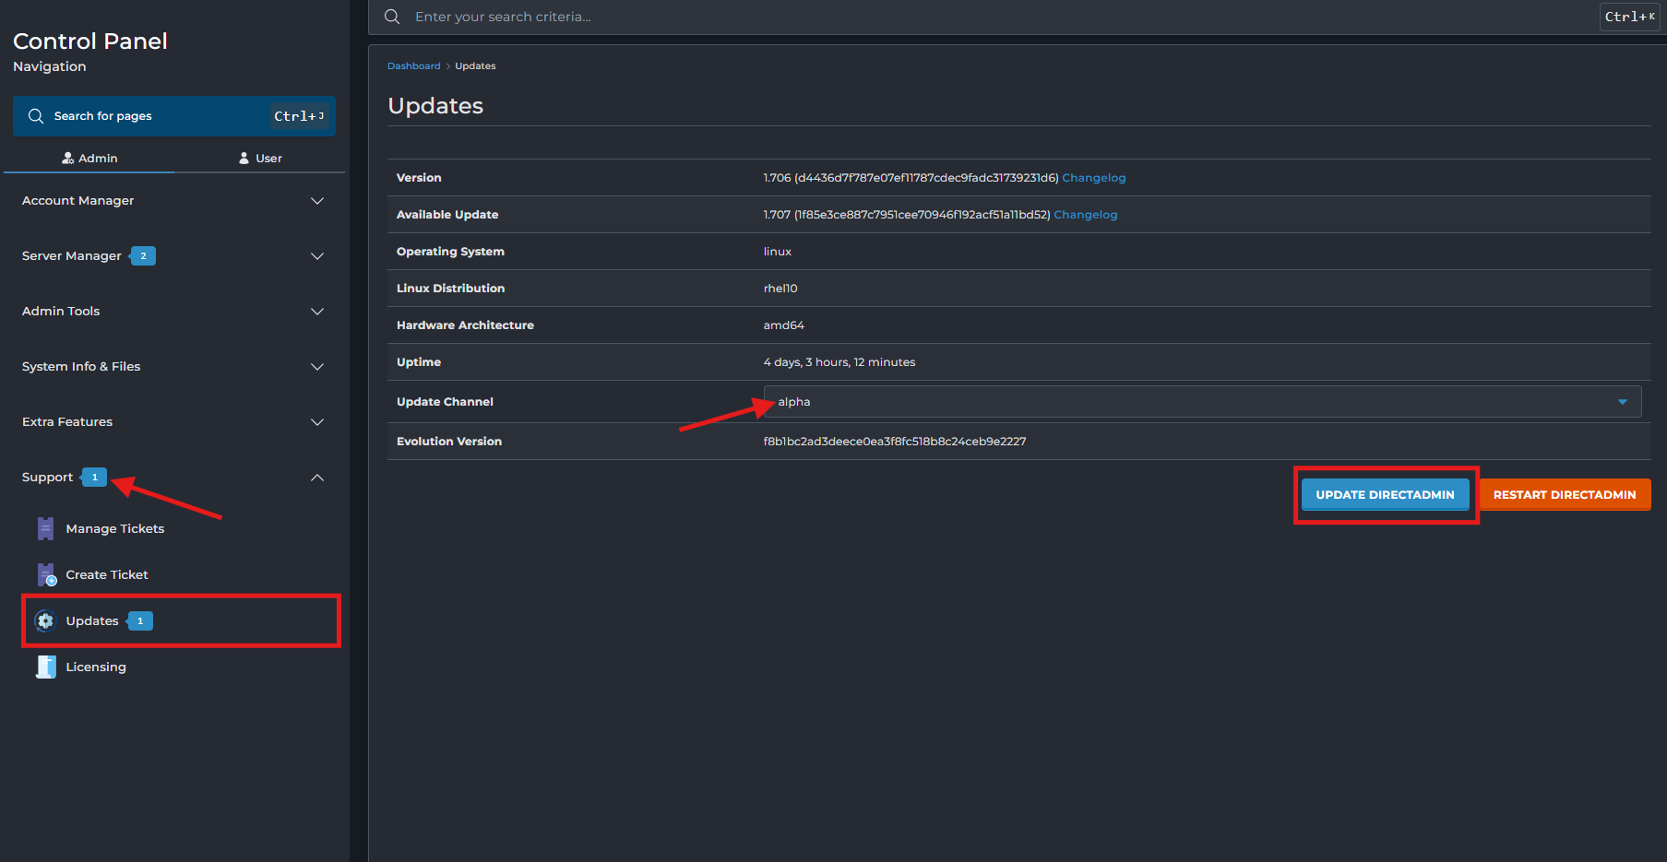Open the Update Channel dropdown

pyautogui.click(x=1202, y=402)
